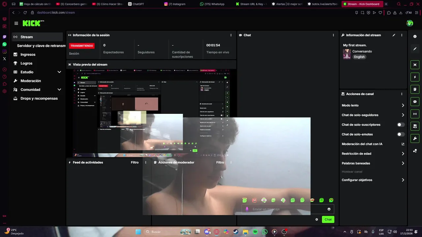Toggle Chat de solo-emotes switch
The image size is (422, 237).
pos(401,134)
